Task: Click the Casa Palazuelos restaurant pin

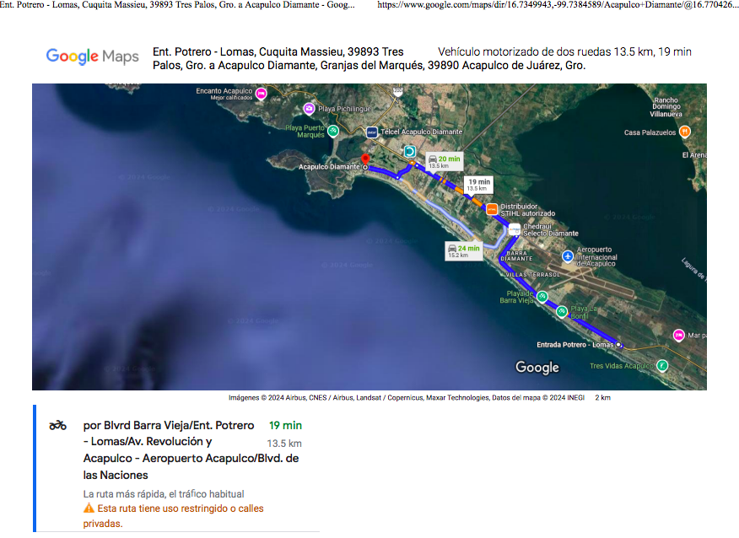Action: pyautogui.click(x=685, y=132)
